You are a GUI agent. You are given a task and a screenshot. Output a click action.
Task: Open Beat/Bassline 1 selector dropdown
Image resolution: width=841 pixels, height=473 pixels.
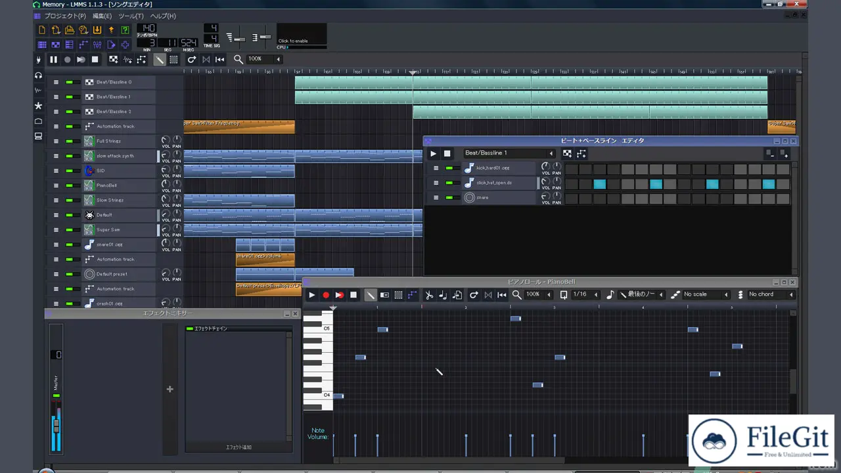(x=509, y=153)
